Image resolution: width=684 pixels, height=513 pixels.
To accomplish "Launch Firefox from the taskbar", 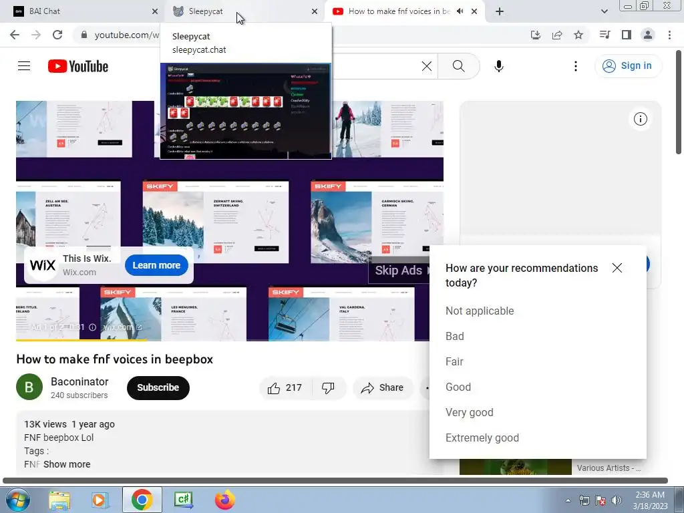I will (x=224, y=500).
